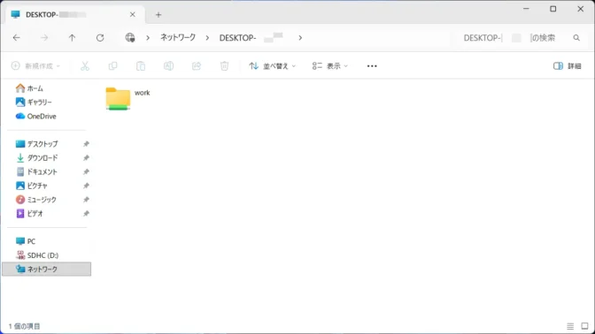Open the 並べ替え sort dropdown
The height and width of the screenshot is (334, 595).
272,66
